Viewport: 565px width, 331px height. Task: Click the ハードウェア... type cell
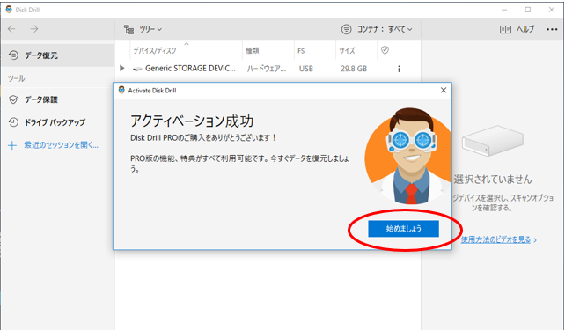click(x=267, y=69)
